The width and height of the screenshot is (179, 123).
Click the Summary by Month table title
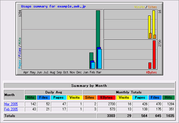pos(89,86)
